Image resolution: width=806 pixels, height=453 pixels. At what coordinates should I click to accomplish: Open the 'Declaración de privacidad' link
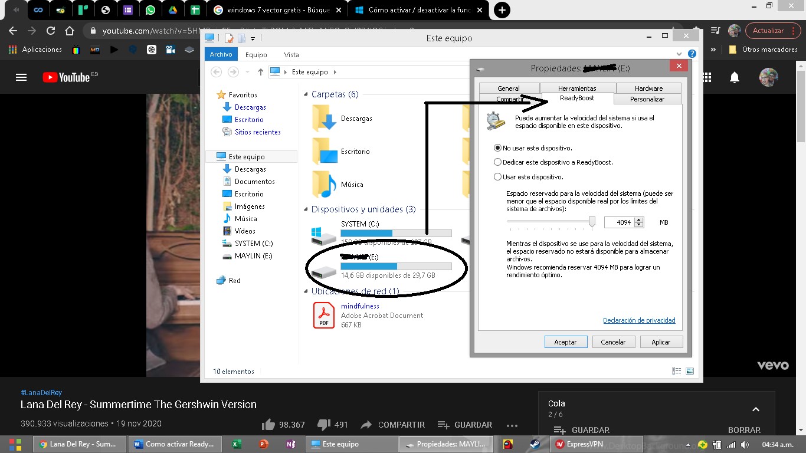[640, 320]
